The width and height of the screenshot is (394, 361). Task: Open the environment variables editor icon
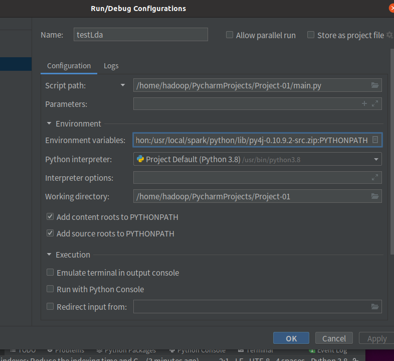click(x=374, y=140)
